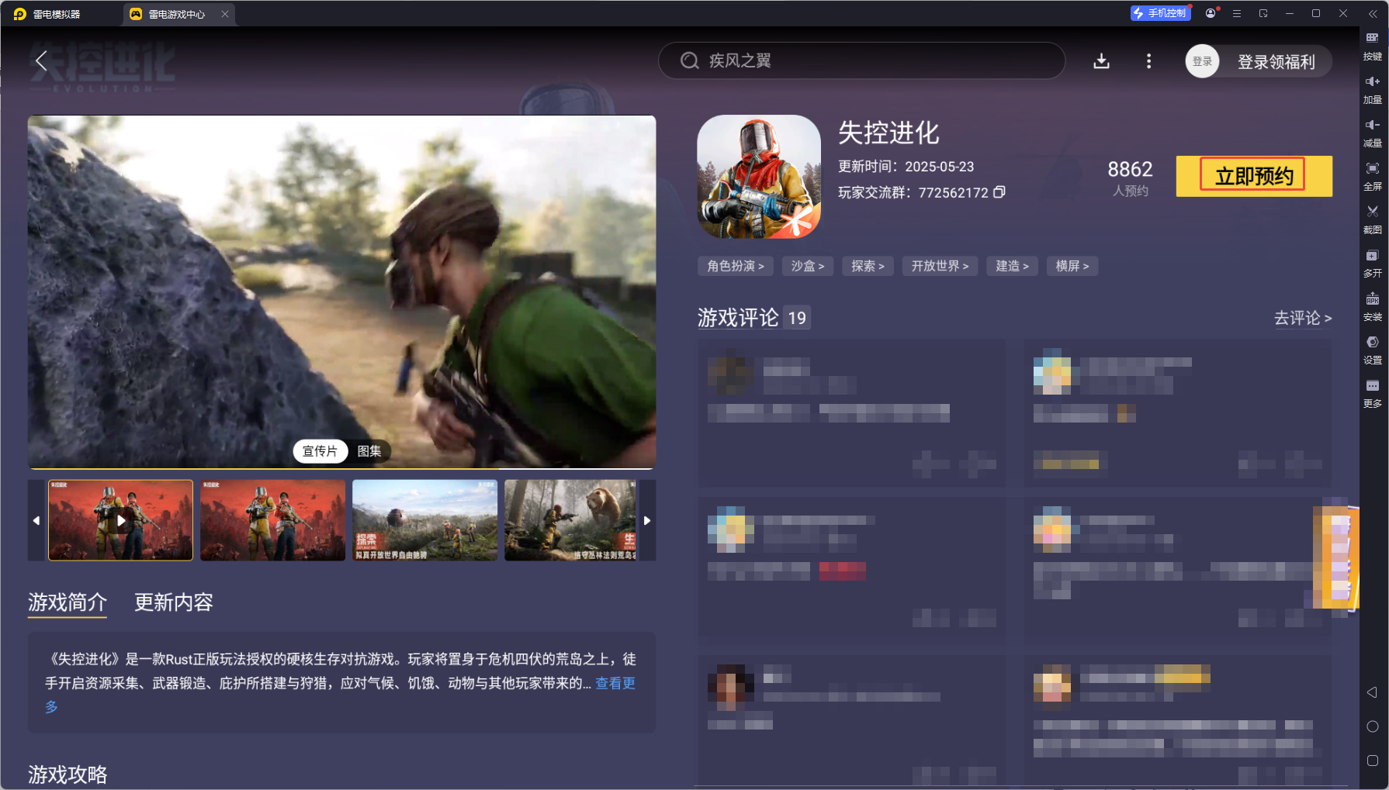Click the window pop-out icon in title bar
This screenshot has height=790, width=1389.
point(1263,13)
